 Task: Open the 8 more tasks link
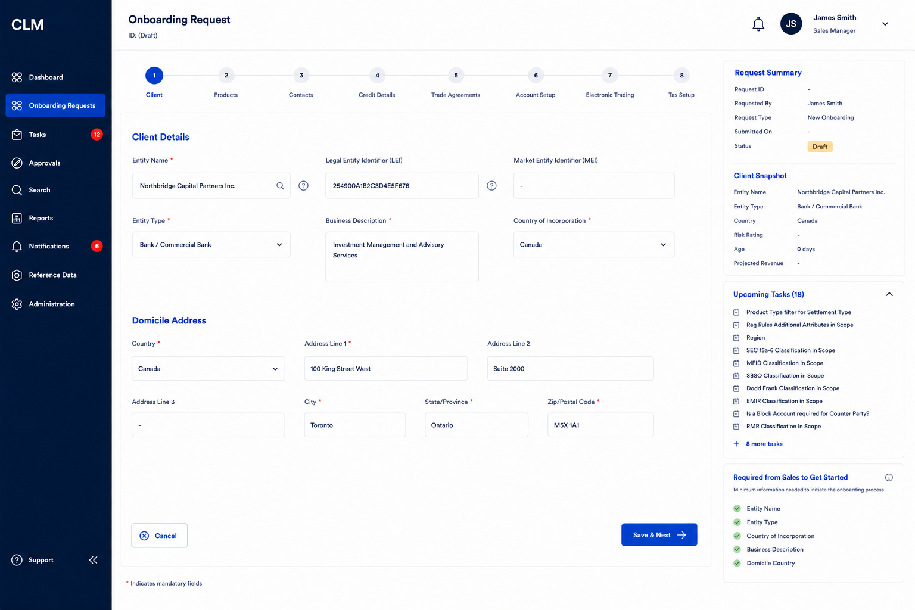(764, 444)
